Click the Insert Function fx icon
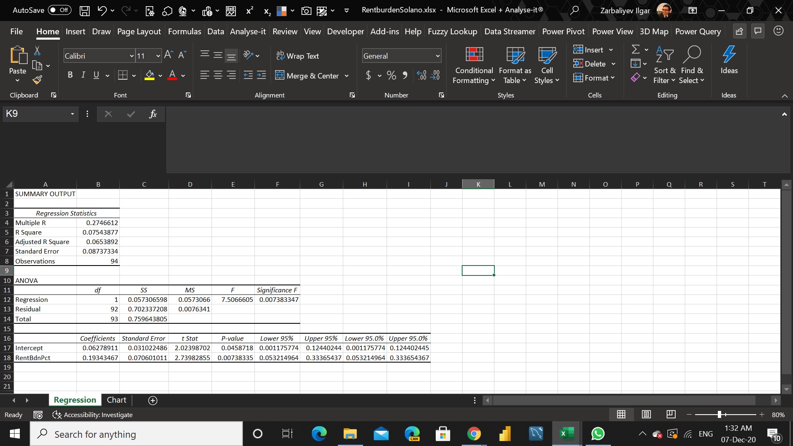Viewport: 793px width, 446px height. pos(153,114)
